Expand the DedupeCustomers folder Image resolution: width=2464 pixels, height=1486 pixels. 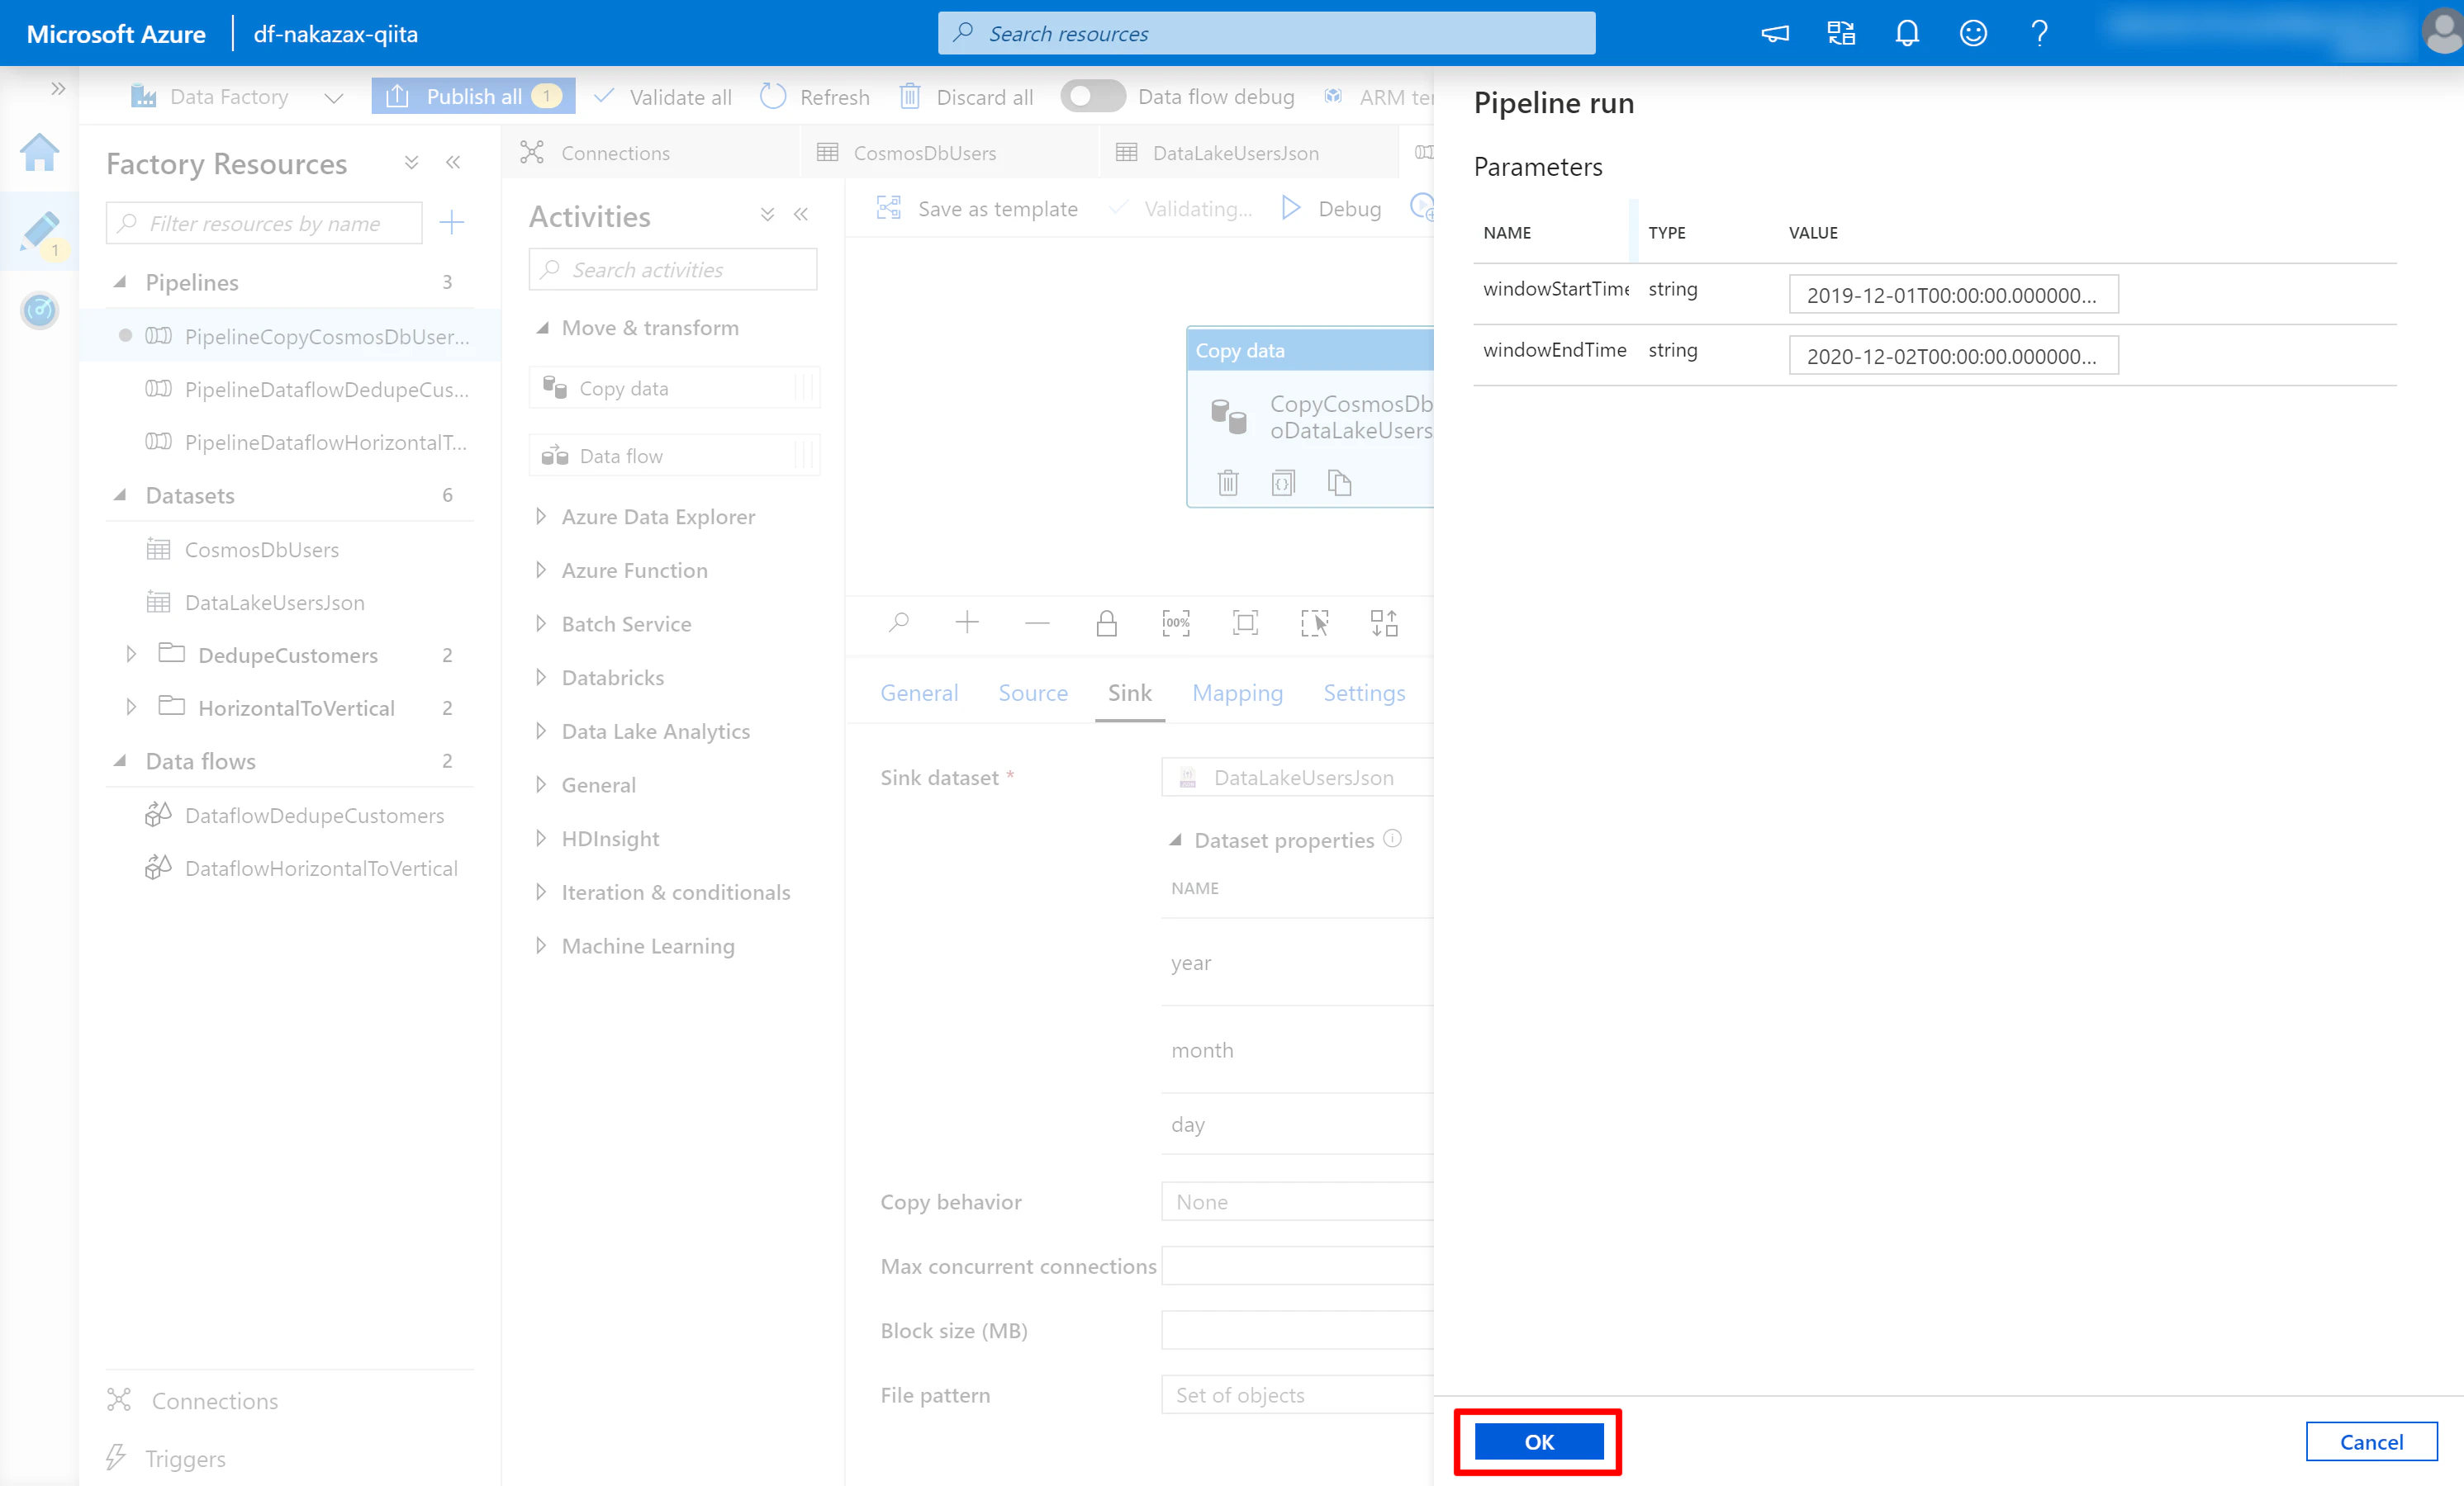point(131,655)
